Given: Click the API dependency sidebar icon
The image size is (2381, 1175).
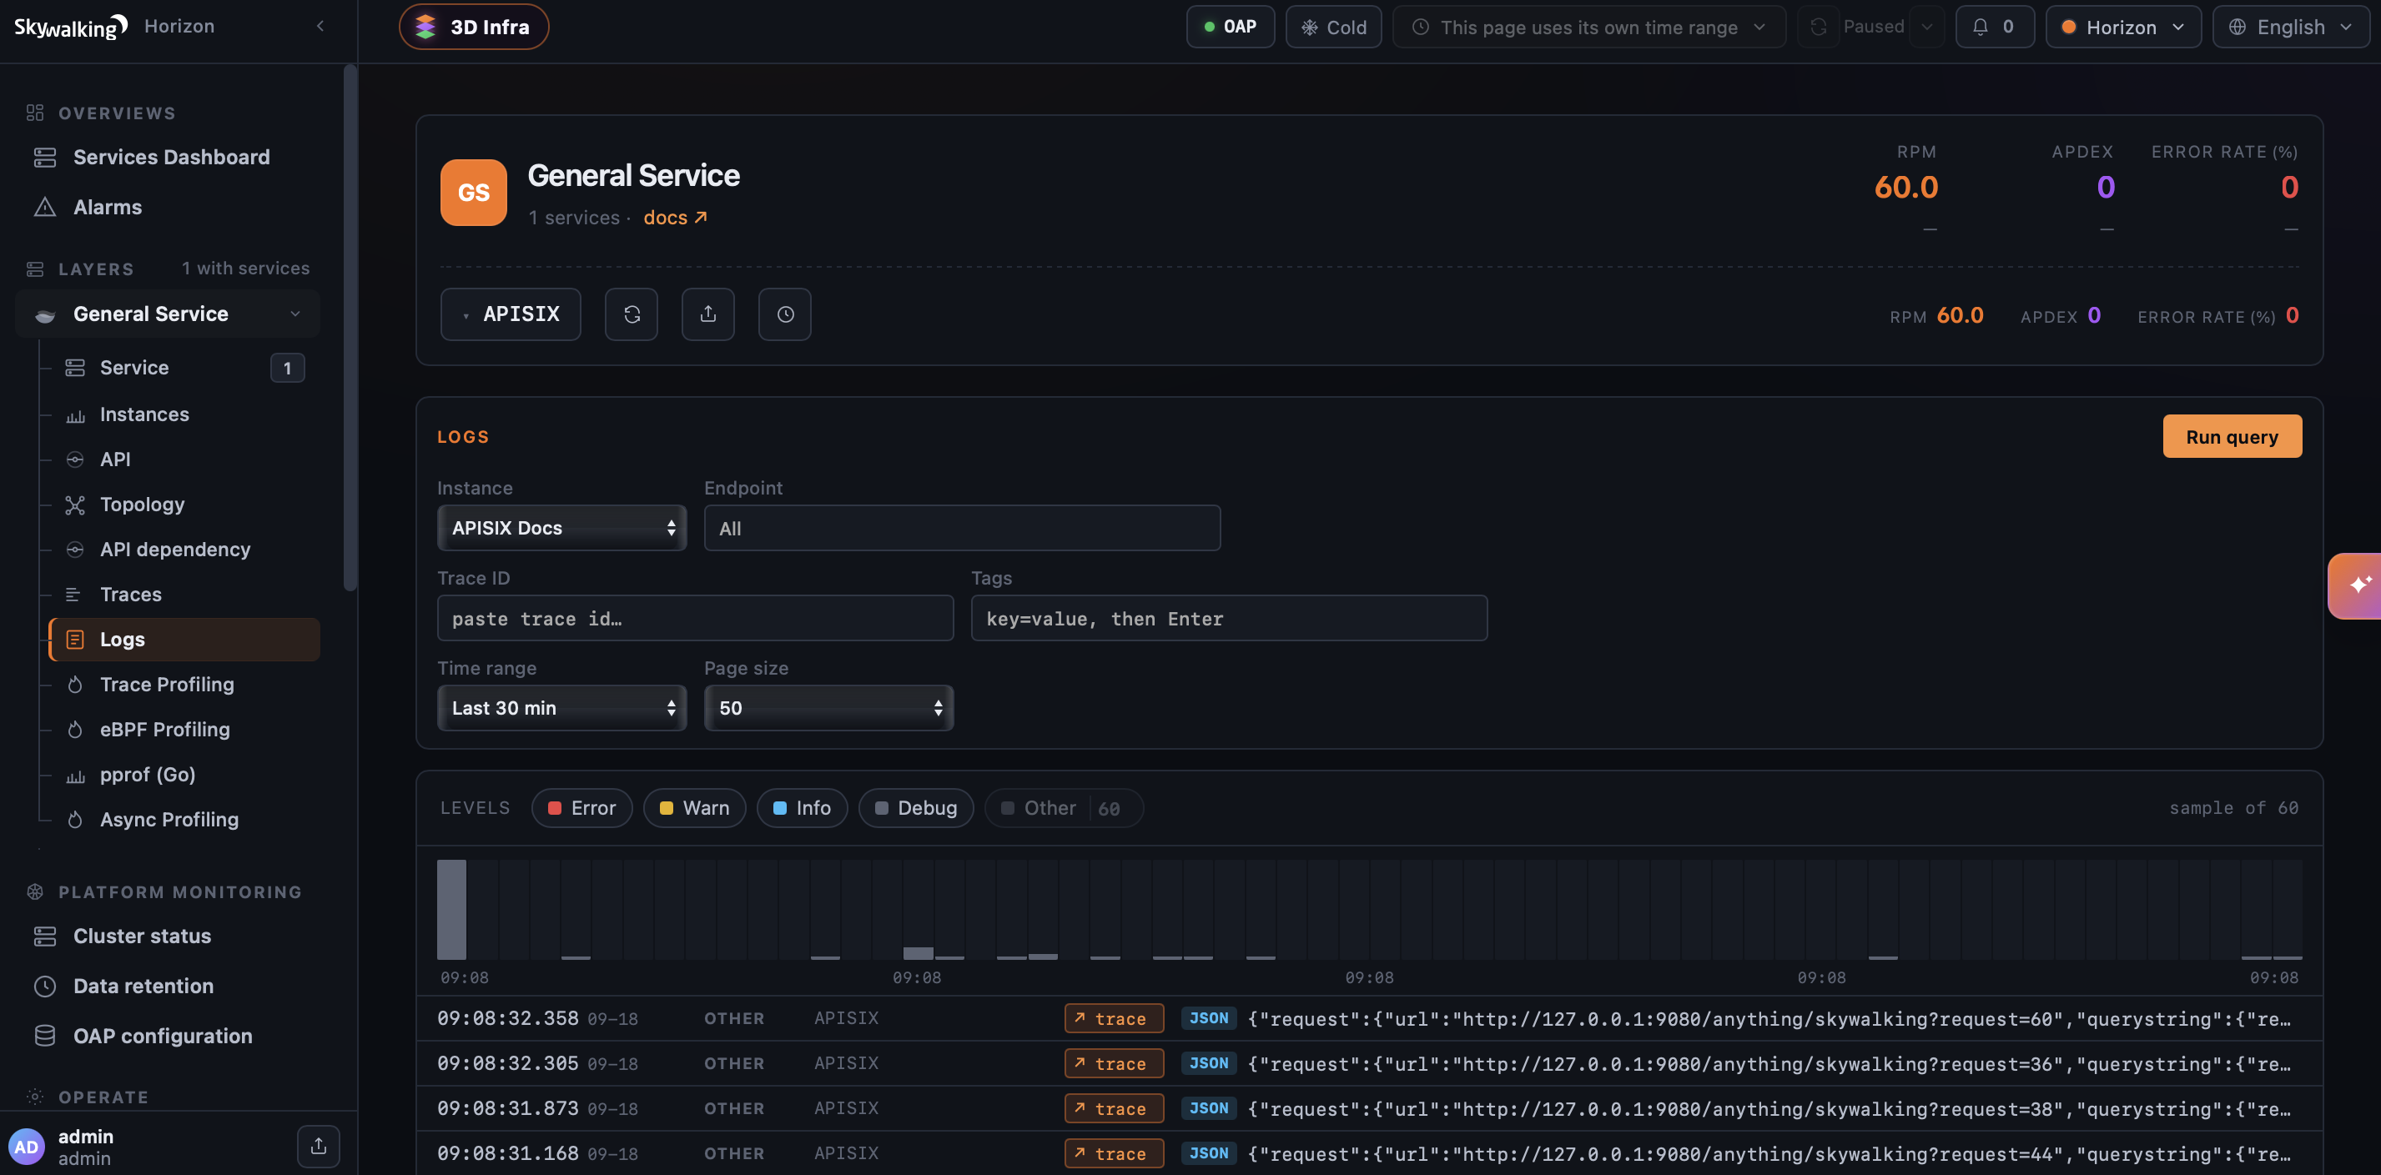Looking at the screenshot, I should pos(75,550).
